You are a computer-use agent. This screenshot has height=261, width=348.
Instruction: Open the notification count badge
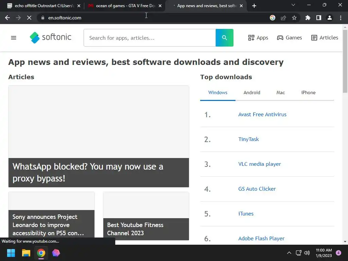coord(338,253)
